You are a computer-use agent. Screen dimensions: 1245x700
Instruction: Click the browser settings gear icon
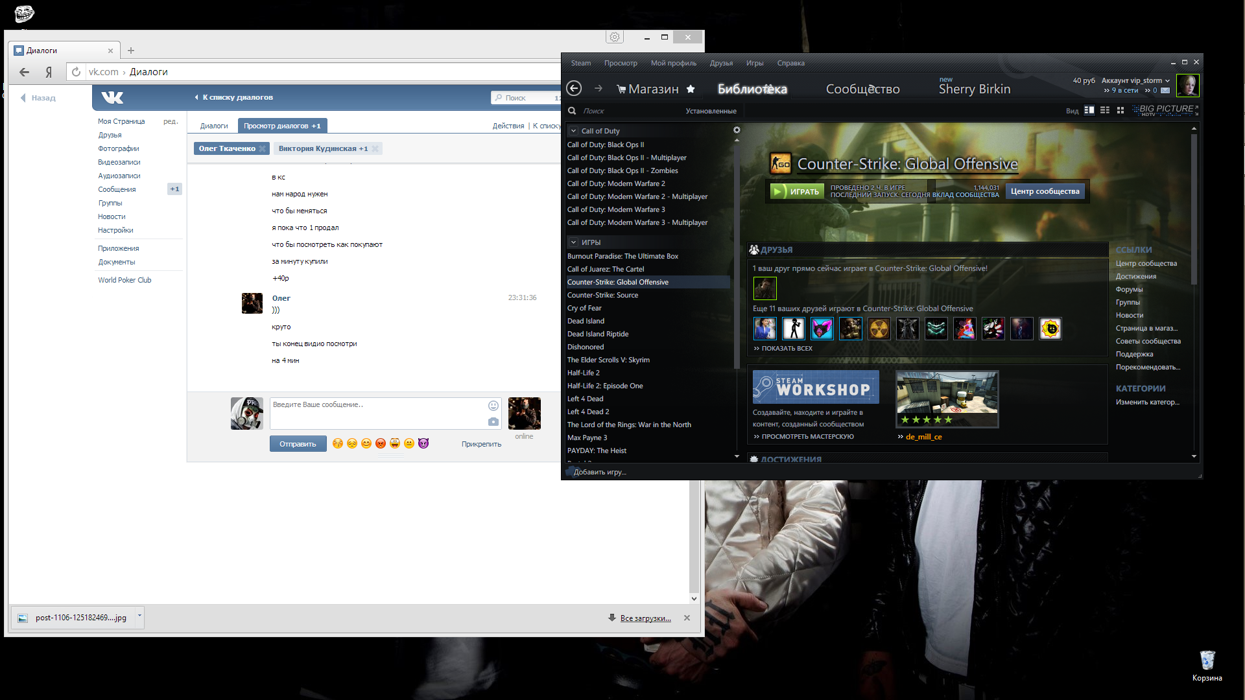615,37
